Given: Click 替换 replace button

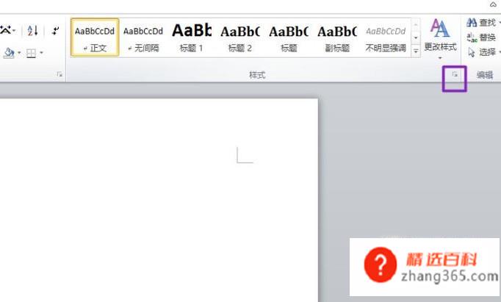Looking at the screenshot, I should pyautogui.click(x=481, y=37).
